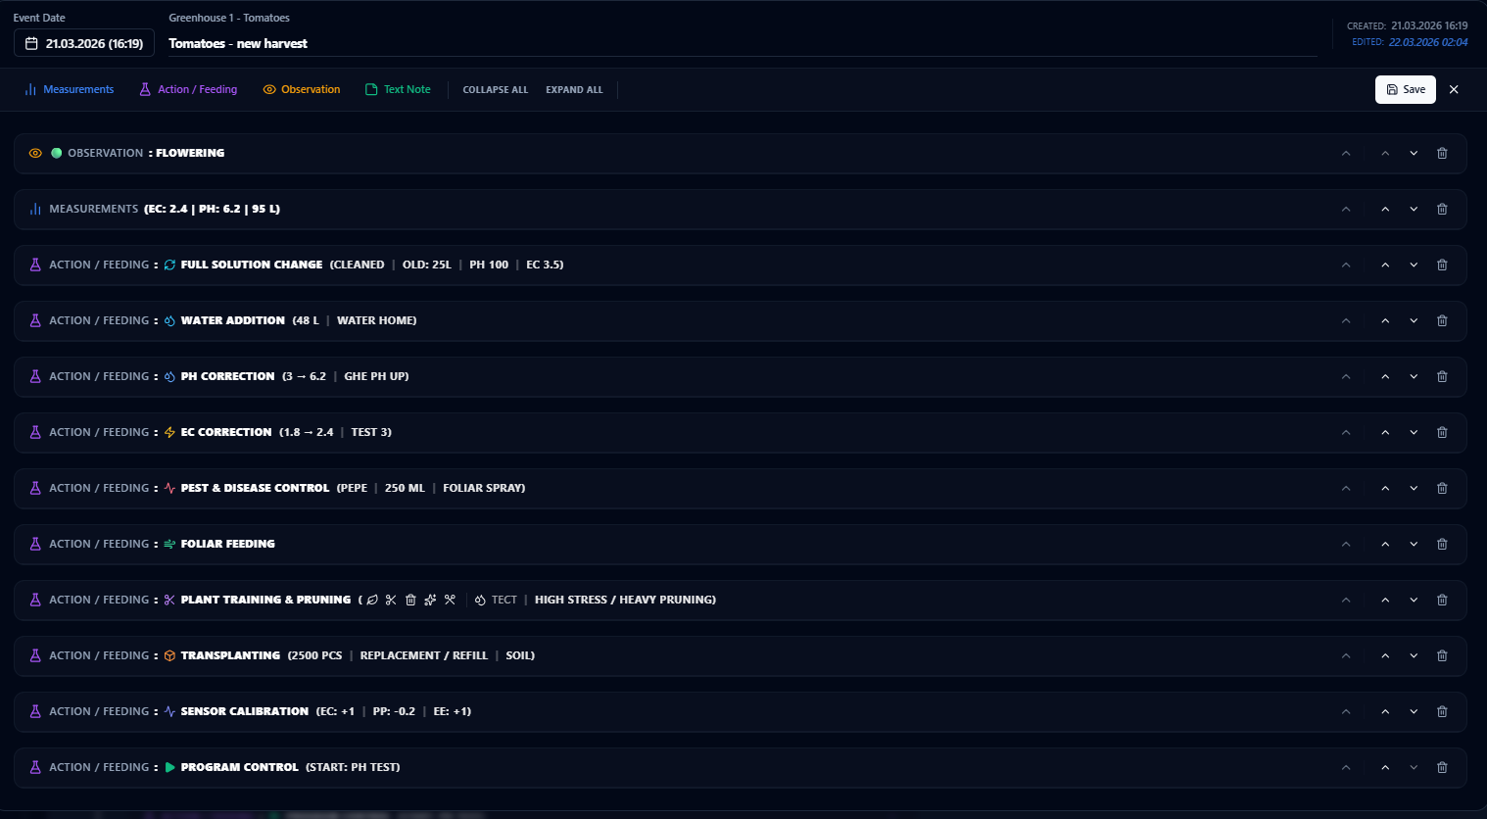
Task: Move Program Control entry up
Action: [1385, 767]
